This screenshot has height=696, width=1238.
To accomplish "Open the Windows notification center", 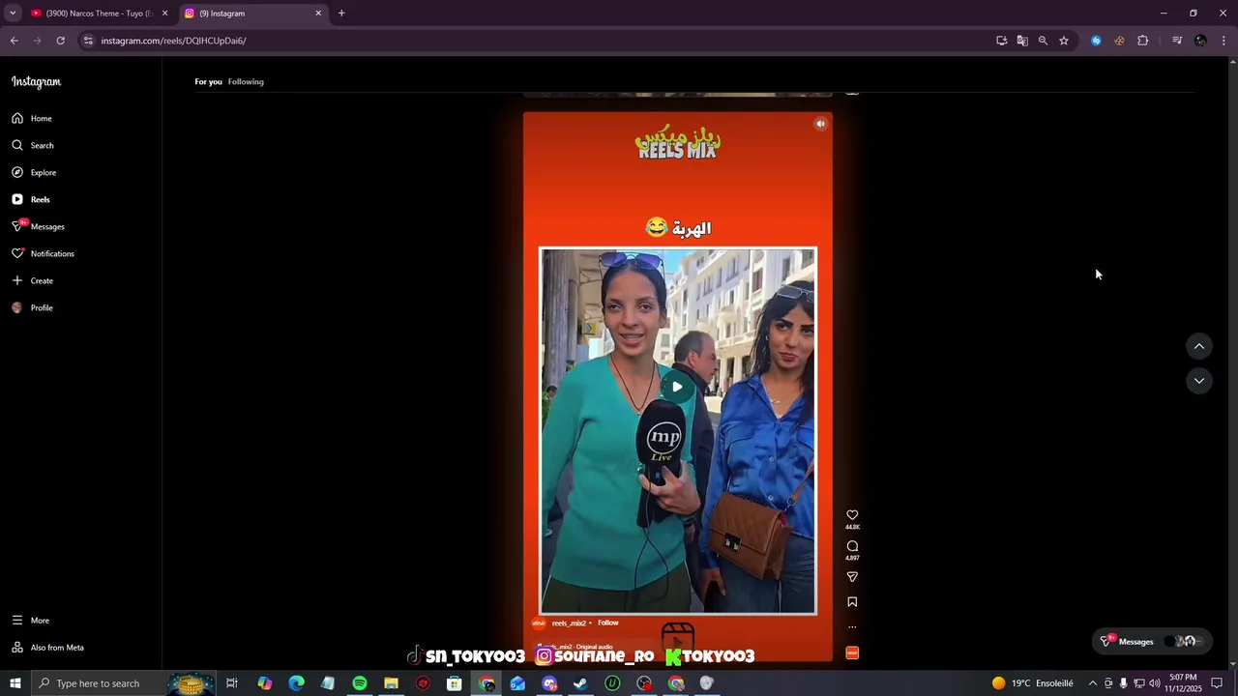I will pyautogui.click(x=1217, y=683).
